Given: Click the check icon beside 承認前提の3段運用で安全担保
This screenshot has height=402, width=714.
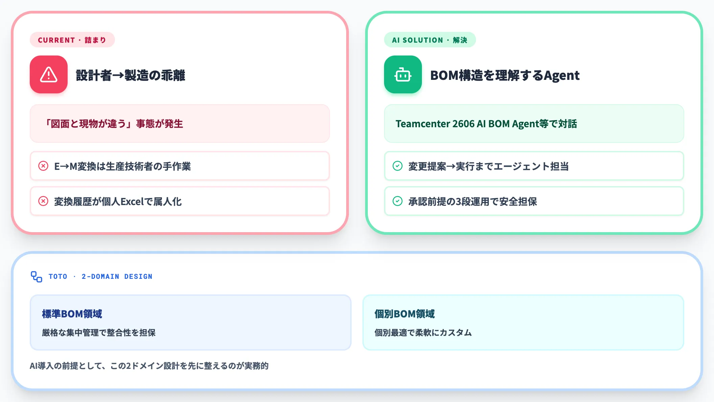Looking at the screenshot, I should point(398,201).
